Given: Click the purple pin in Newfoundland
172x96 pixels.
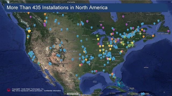Looking at the screenshot, I should [168, 31].
